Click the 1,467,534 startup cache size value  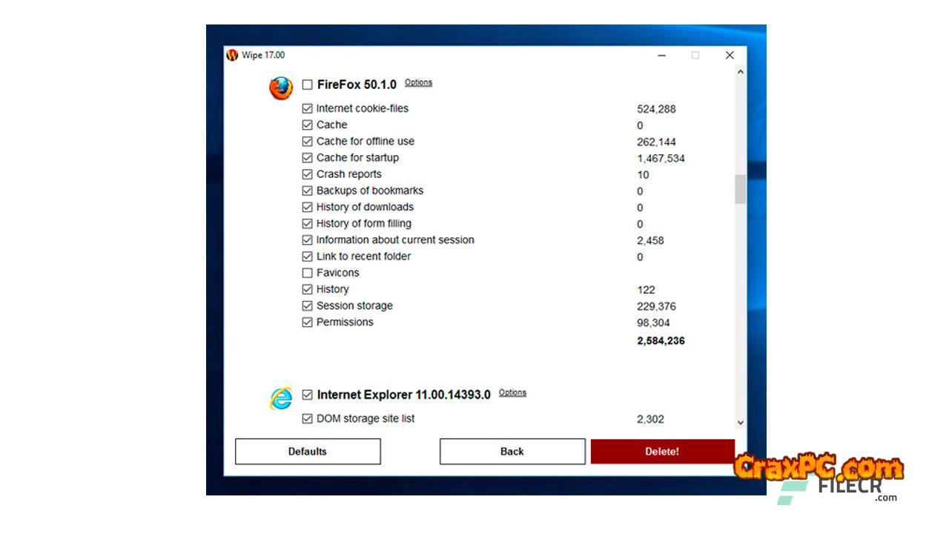[x=661, y=158]
